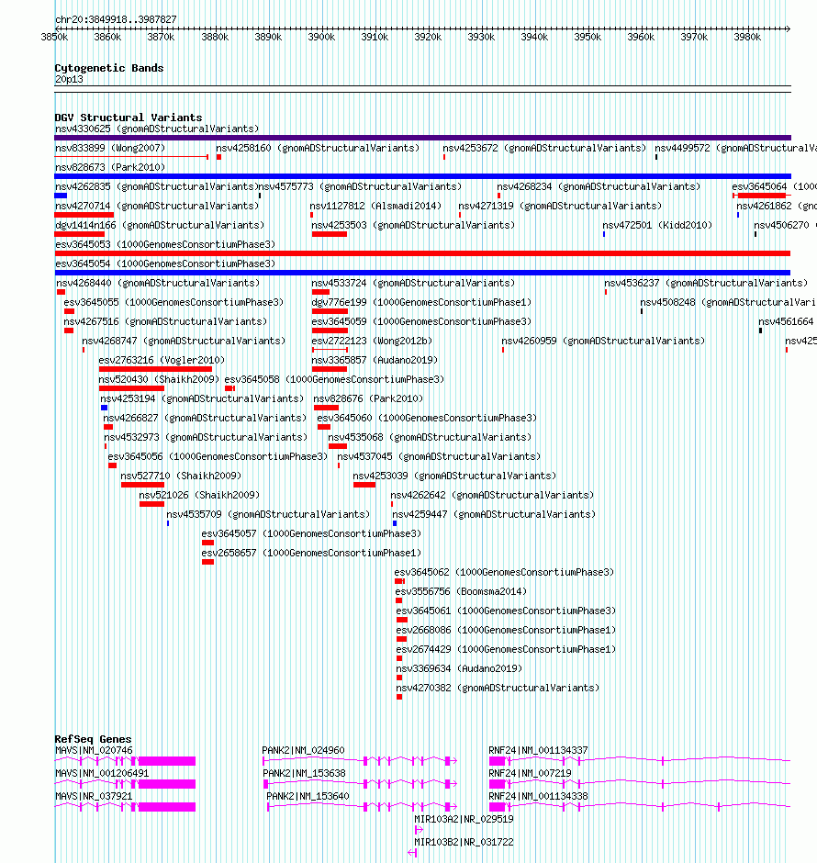Click the red bar under esv2763216
This screenshot has width=817, height=863.
156,369
